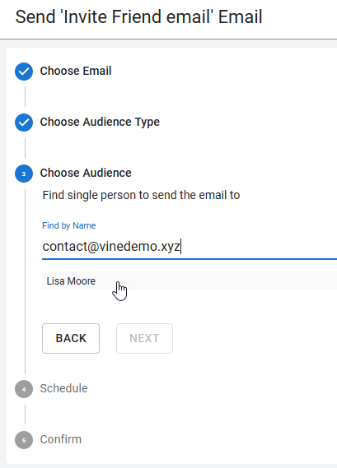The width and height of the screenshot is (337, 468).
Task: Click the 'Find single person' instruction text
Action: [x=141, y=195]
